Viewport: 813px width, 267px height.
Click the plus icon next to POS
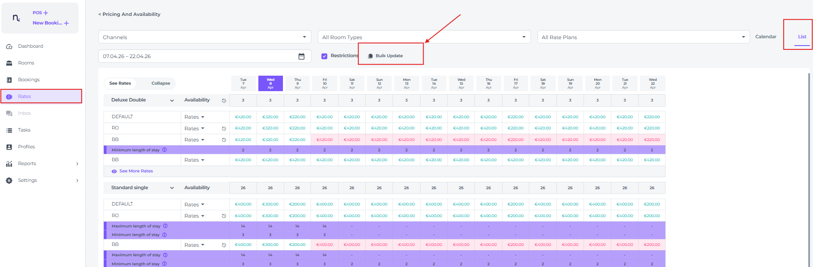coord(46,13)
